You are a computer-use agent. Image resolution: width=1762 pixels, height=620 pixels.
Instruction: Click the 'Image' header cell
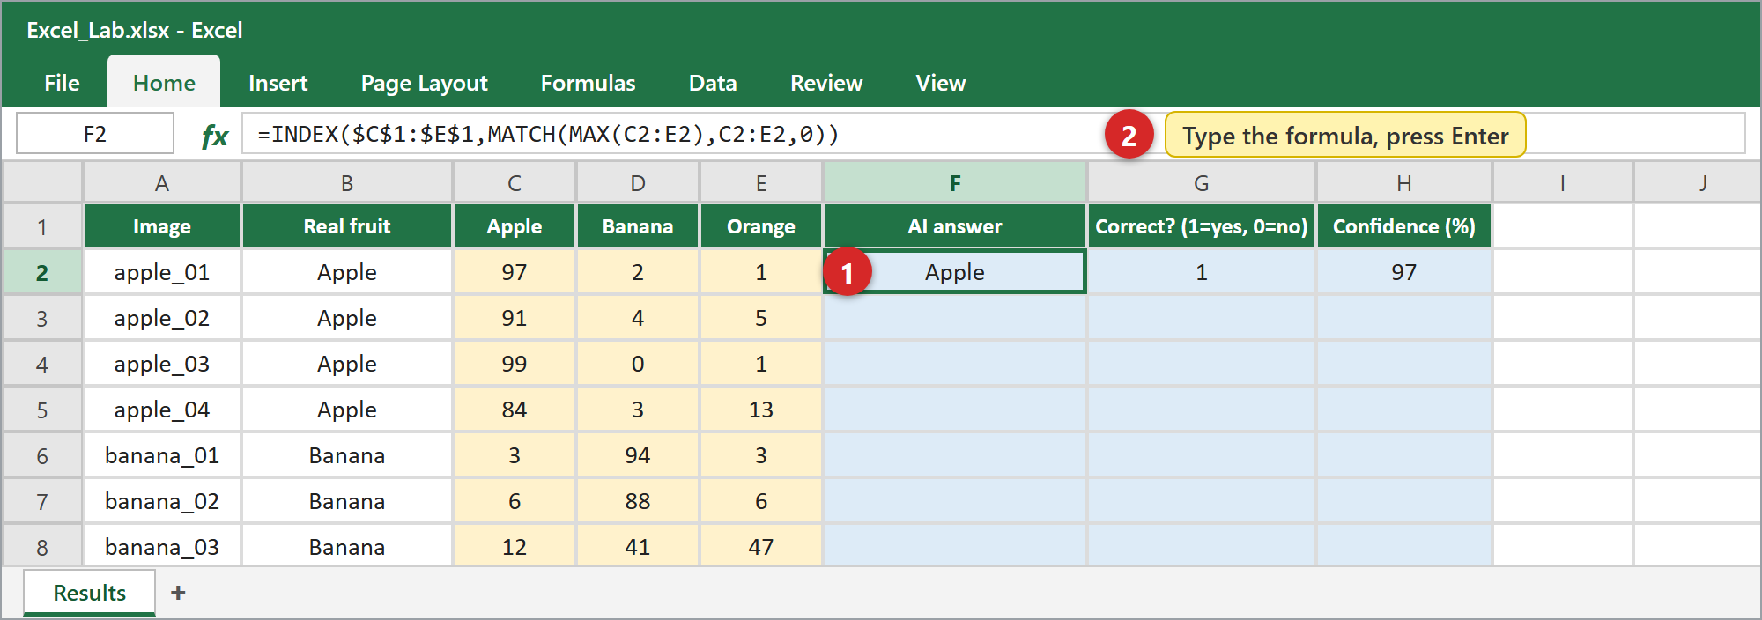162,226
